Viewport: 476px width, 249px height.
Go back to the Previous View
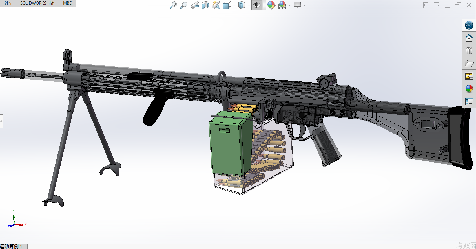195,5
